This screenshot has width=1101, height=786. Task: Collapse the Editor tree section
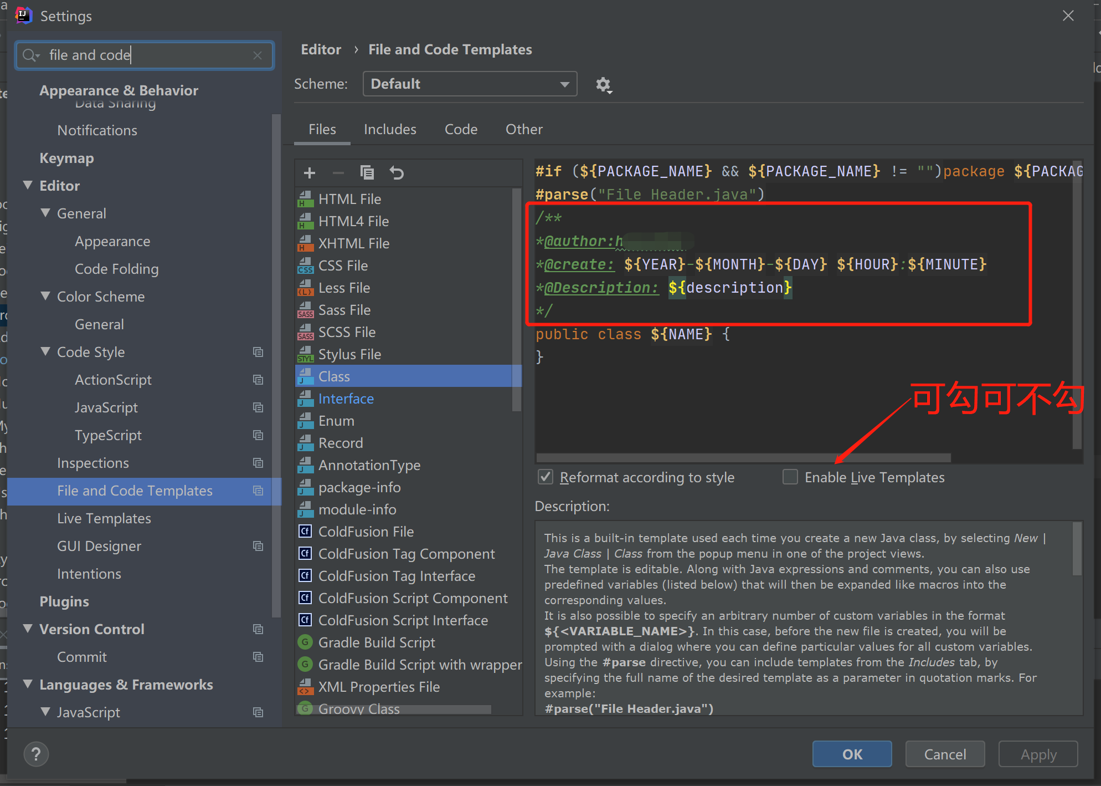pos(28,186)
